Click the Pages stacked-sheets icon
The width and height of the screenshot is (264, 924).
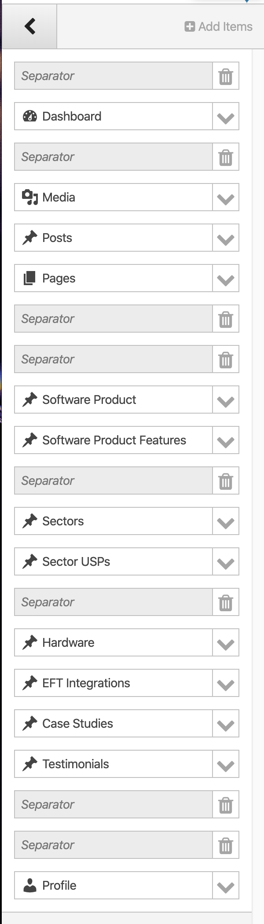pyautogui.click(x=29, y=278)
